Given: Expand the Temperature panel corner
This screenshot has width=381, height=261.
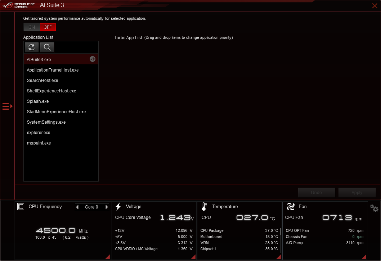Looking at the screenshot, I should pos(279,257).
